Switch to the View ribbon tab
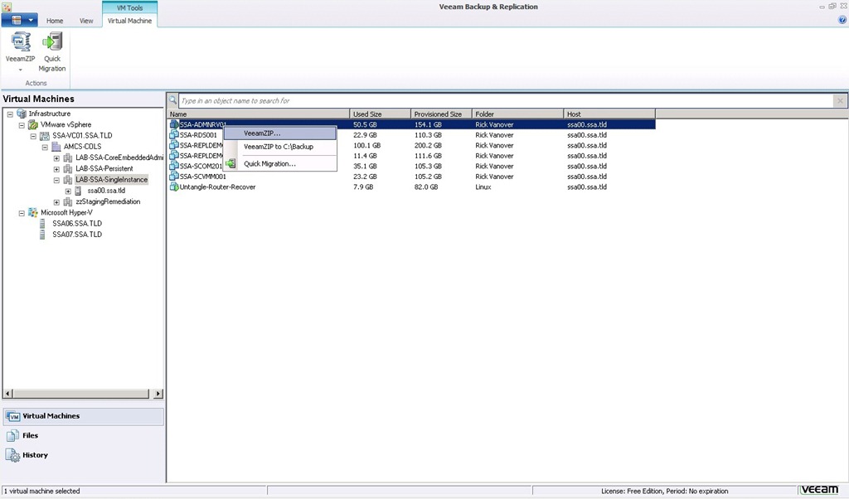 coord(86,21)
